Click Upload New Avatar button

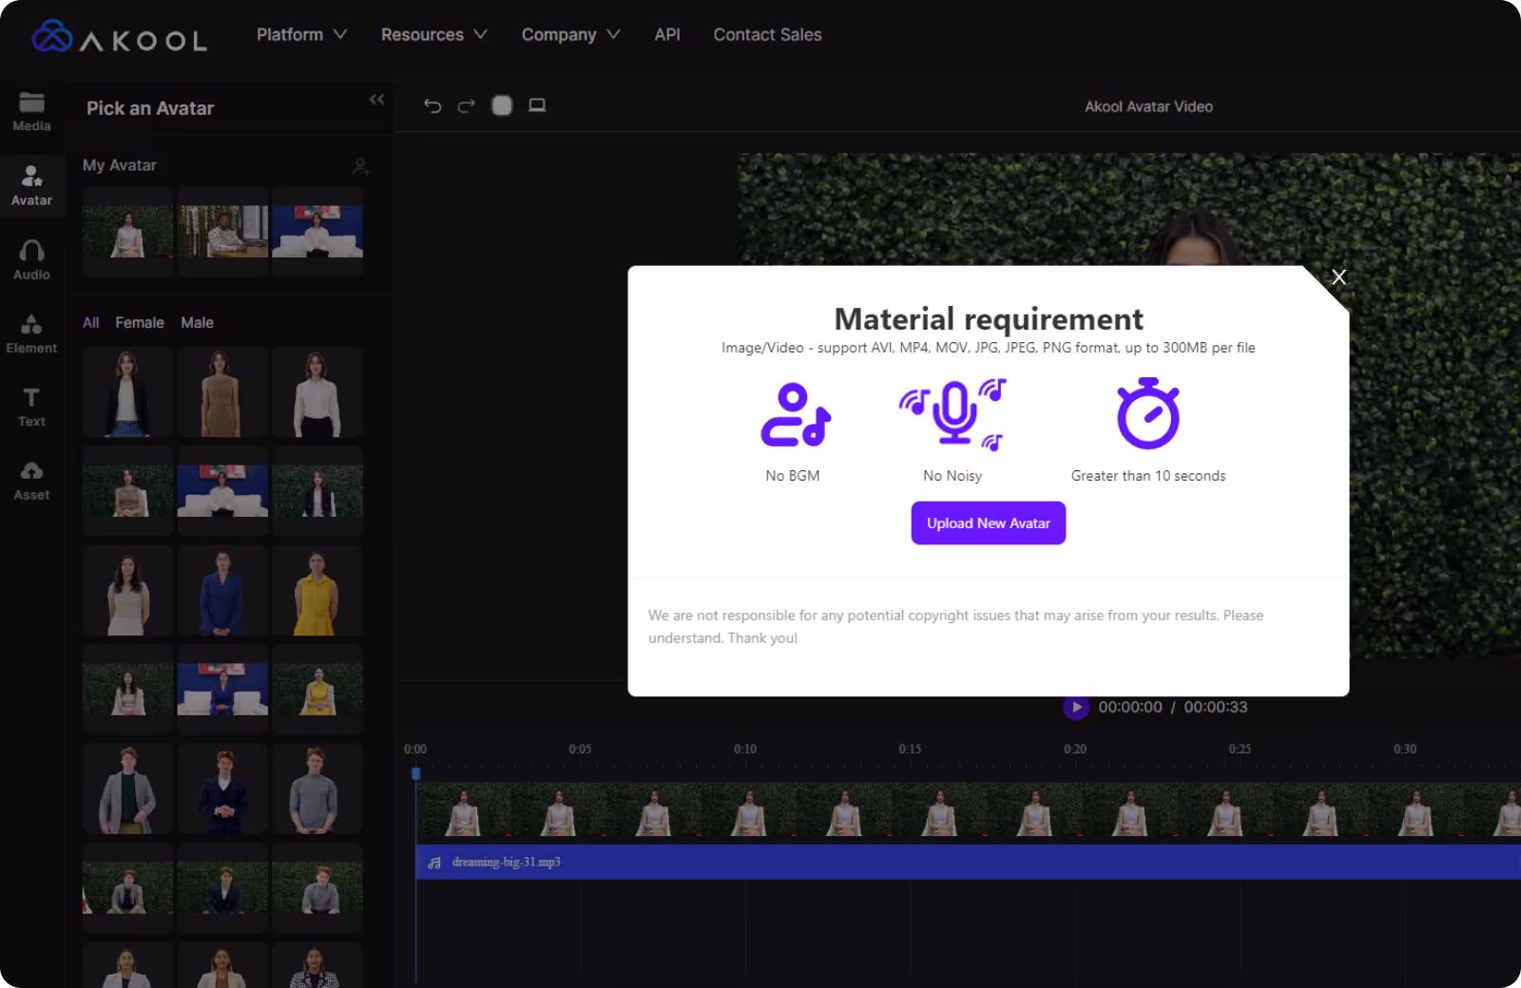[989, 523]
